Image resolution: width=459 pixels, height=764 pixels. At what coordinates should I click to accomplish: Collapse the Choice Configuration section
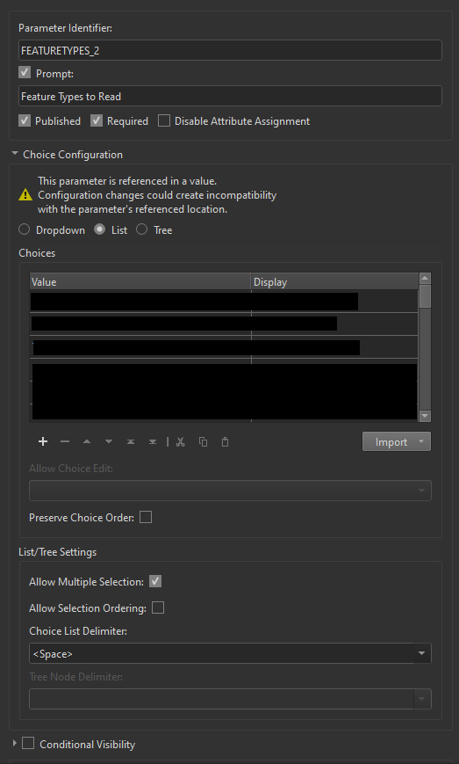coord(15,154)
